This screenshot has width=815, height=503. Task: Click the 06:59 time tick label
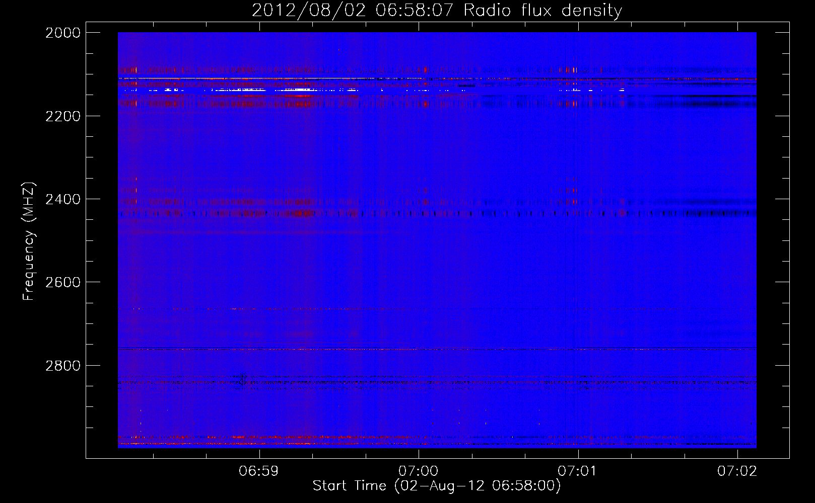259,471
